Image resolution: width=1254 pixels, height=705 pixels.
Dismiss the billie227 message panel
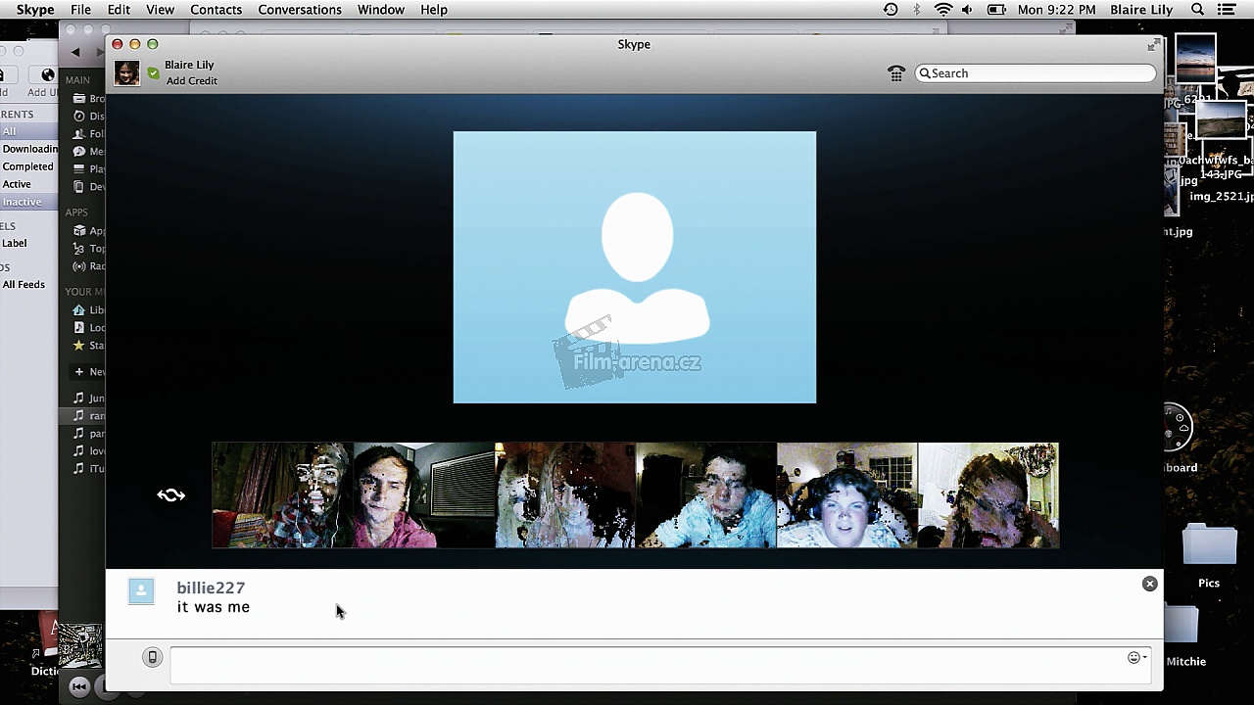1149,584
